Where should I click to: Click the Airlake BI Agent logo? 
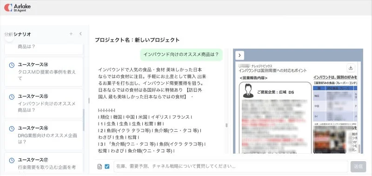coord(18,7)
